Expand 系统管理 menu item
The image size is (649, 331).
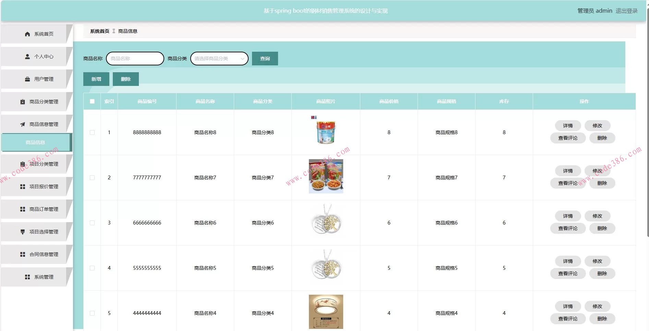37,277
